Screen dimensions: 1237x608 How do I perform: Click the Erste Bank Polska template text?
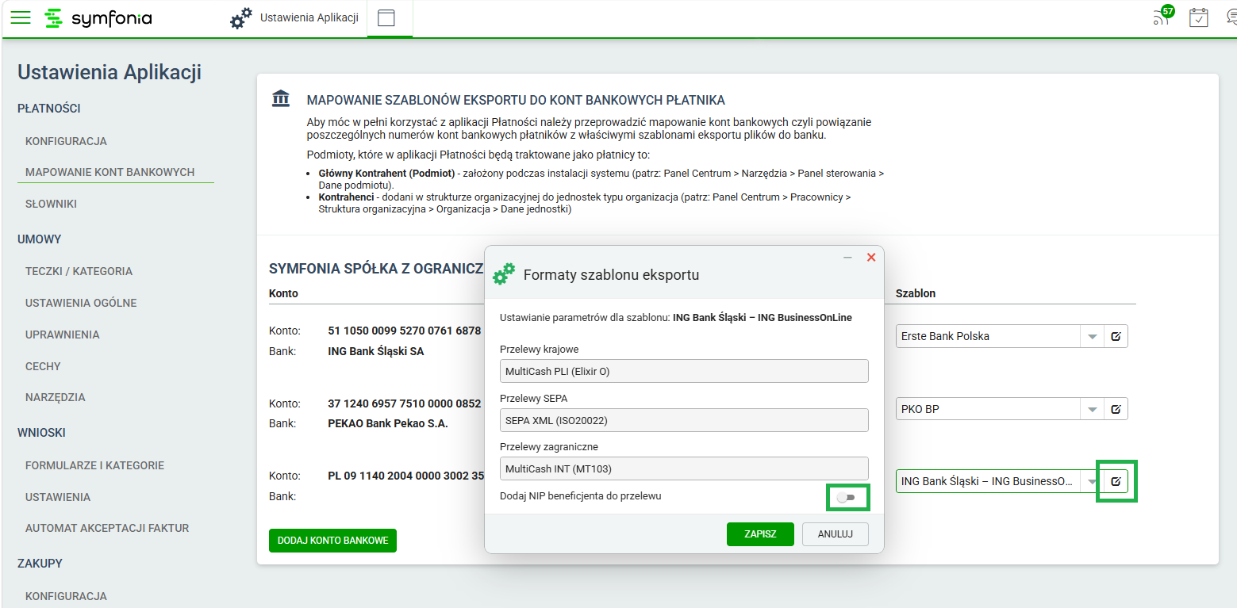(x=945, y=336)
